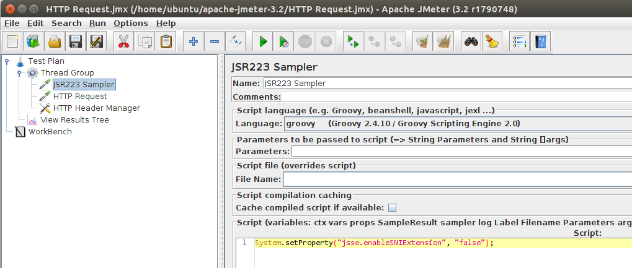Open the Options menu

[x=131, y=24]
